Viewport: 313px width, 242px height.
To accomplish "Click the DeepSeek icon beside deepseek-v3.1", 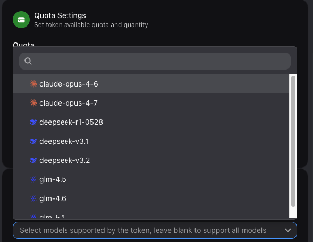I will (33, 141).
